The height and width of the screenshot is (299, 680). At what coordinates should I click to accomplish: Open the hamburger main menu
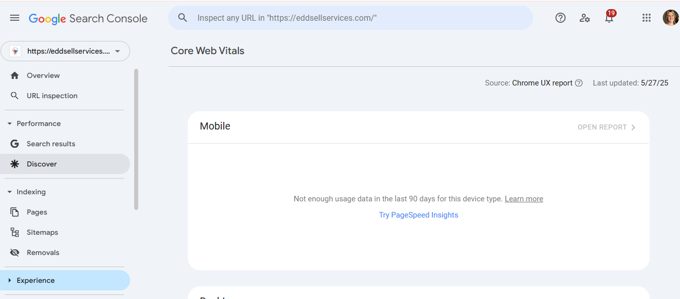[x=15, y=18]
